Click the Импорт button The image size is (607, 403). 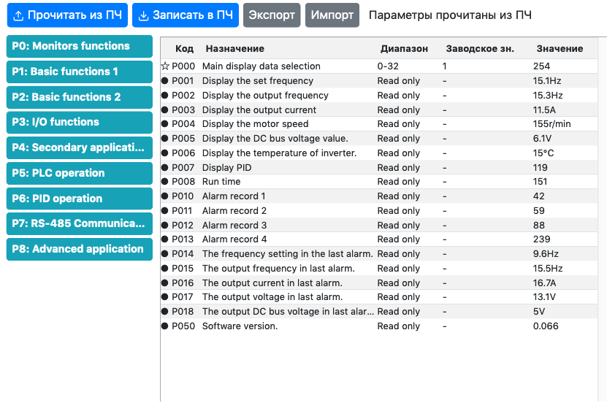[332, 15]
